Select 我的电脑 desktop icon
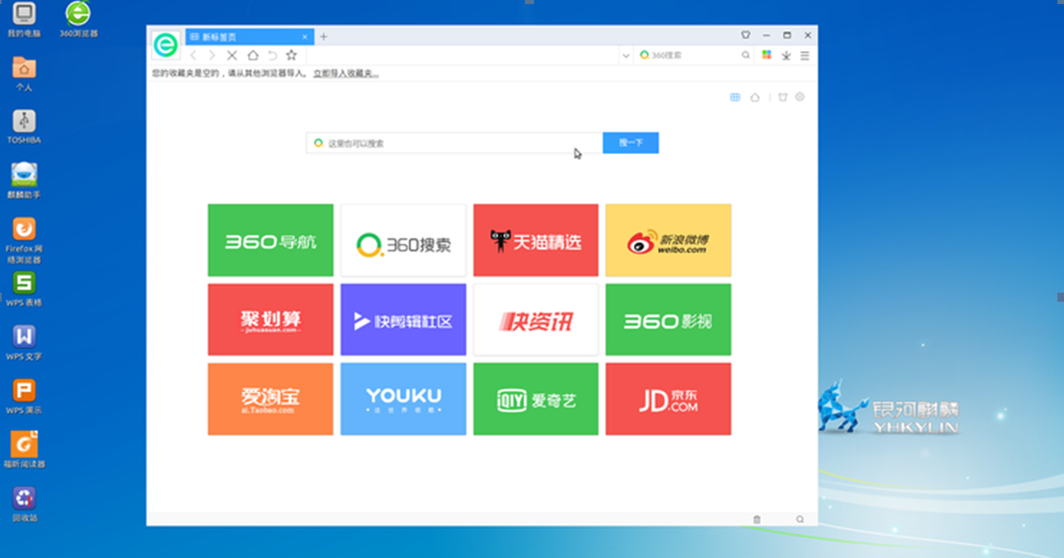The width and height of the screenshot is (1064, 558). point(24,20)
